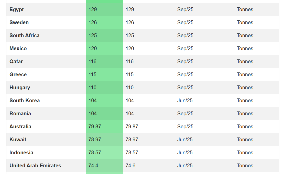Select the South Korea link
This screenshot has height=174, width=283.
coord(25,101)
